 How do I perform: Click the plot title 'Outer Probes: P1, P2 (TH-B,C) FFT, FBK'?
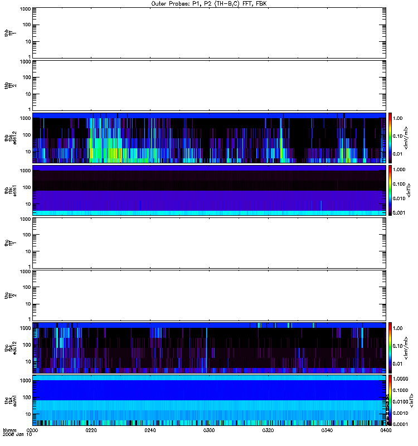209,4
